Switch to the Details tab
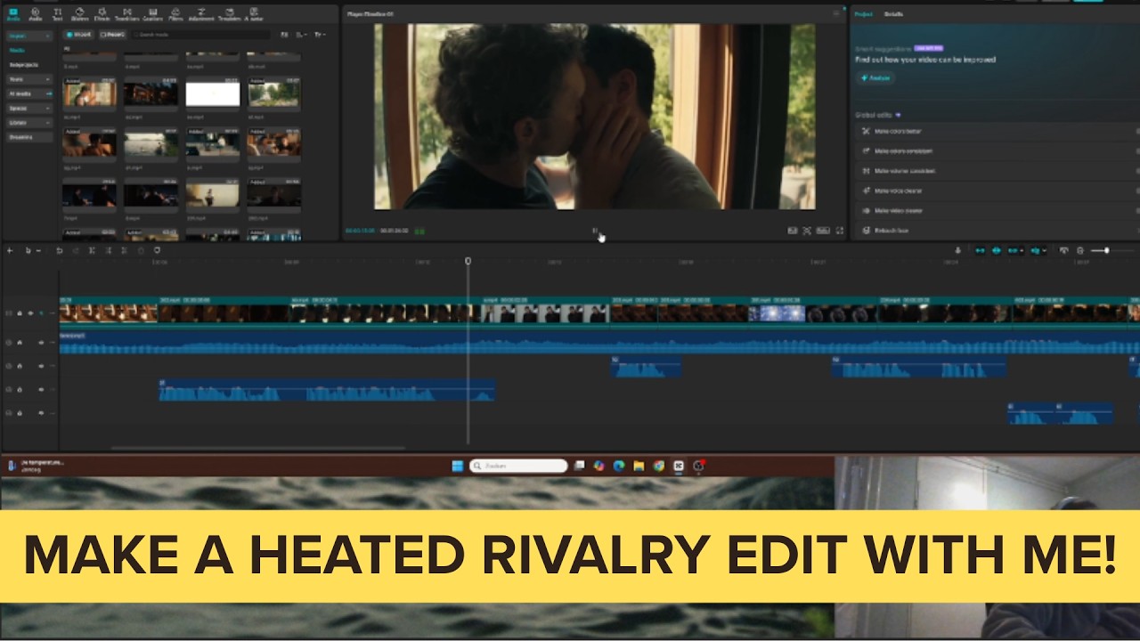The image size is (1140, 641). pyautogui.click(x=892, y=14)
